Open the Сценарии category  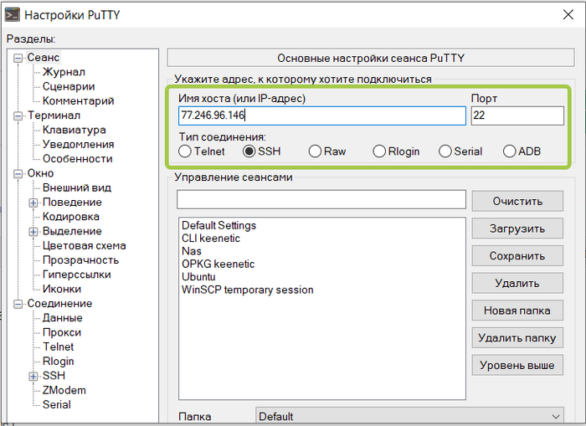pos(69,86)
